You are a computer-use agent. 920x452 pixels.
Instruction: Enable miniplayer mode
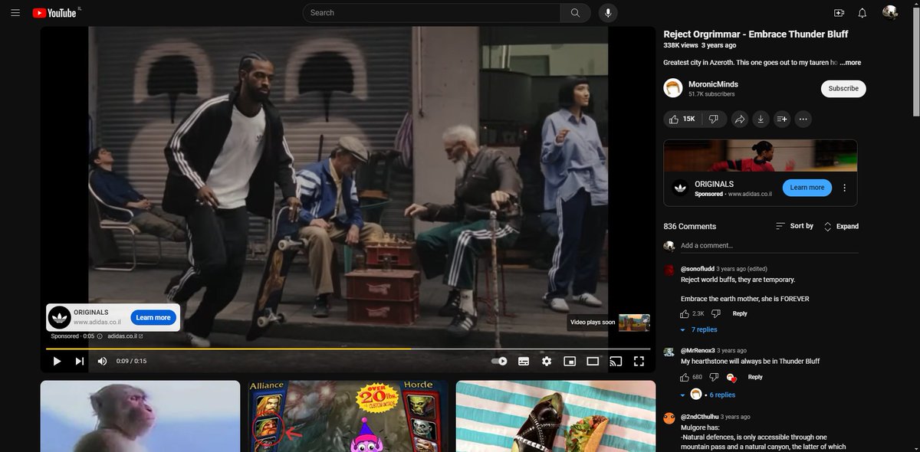(x=570, y=361)
